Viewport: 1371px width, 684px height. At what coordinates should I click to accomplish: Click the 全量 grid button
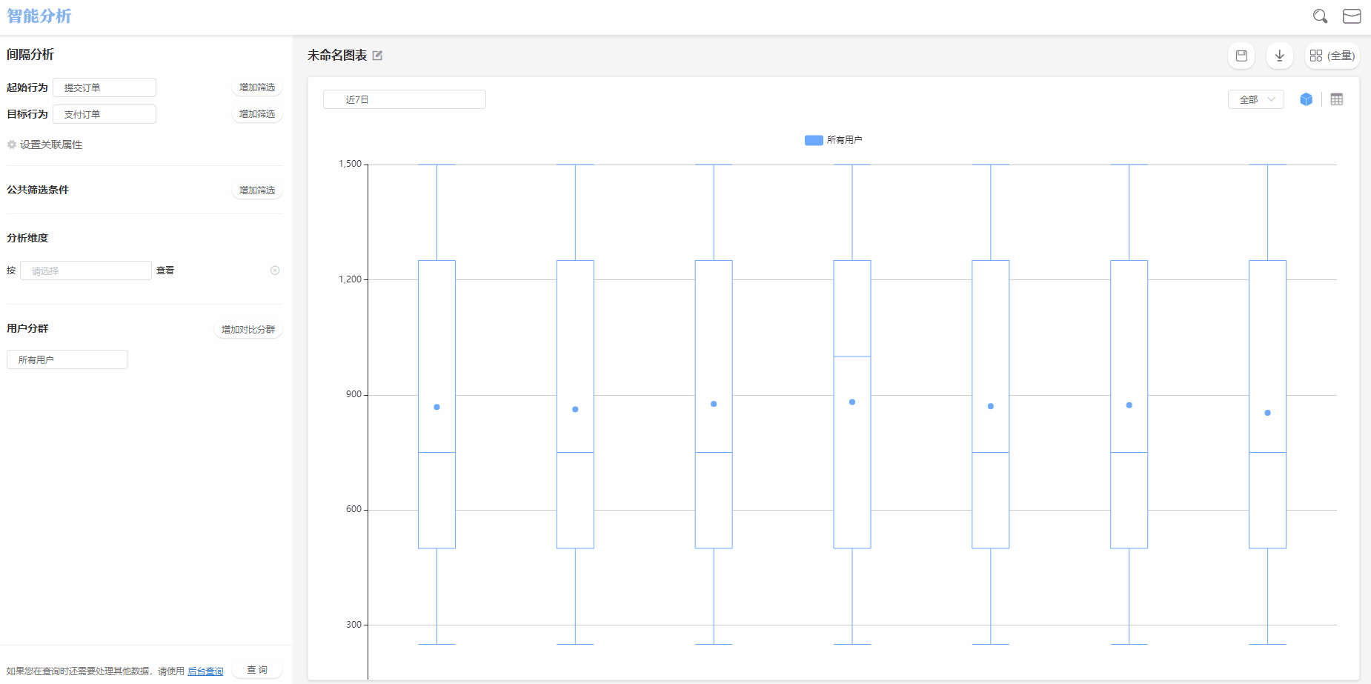[1332, 56]
